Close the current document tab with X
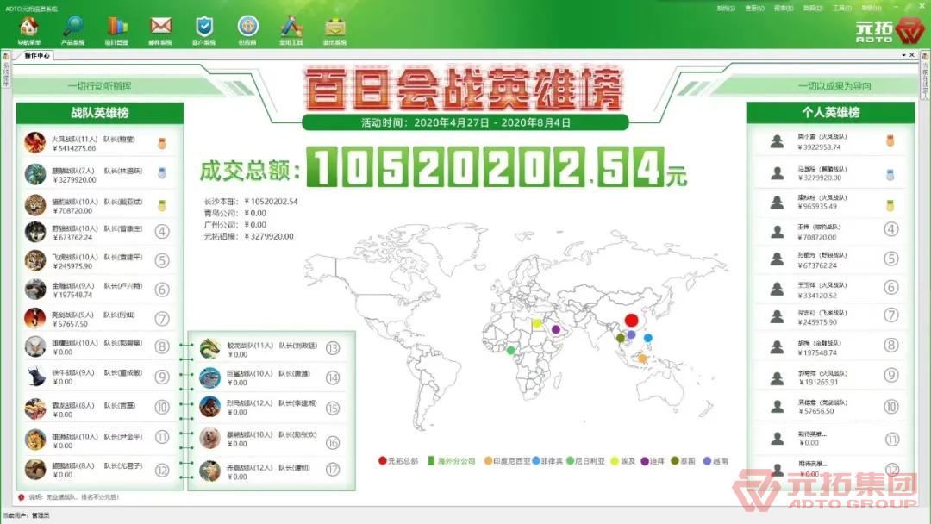This screenshot has width=931, height=524. point(913,55)
